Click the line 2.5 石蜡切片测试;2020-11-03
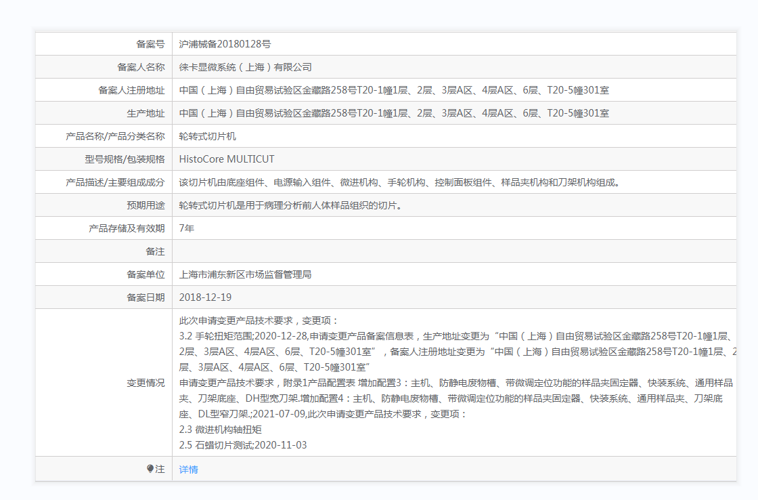Screen dimensions: 758x500 [243, 445]
